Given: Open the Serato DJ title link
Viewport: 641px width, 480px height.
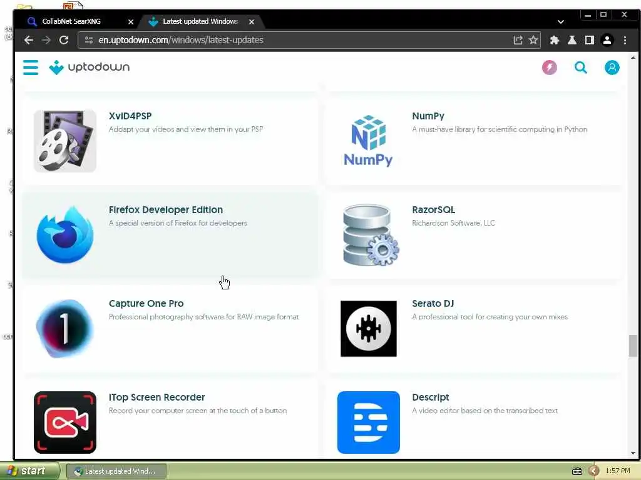Looking at the screenshot, I should [x=433, y=304].
